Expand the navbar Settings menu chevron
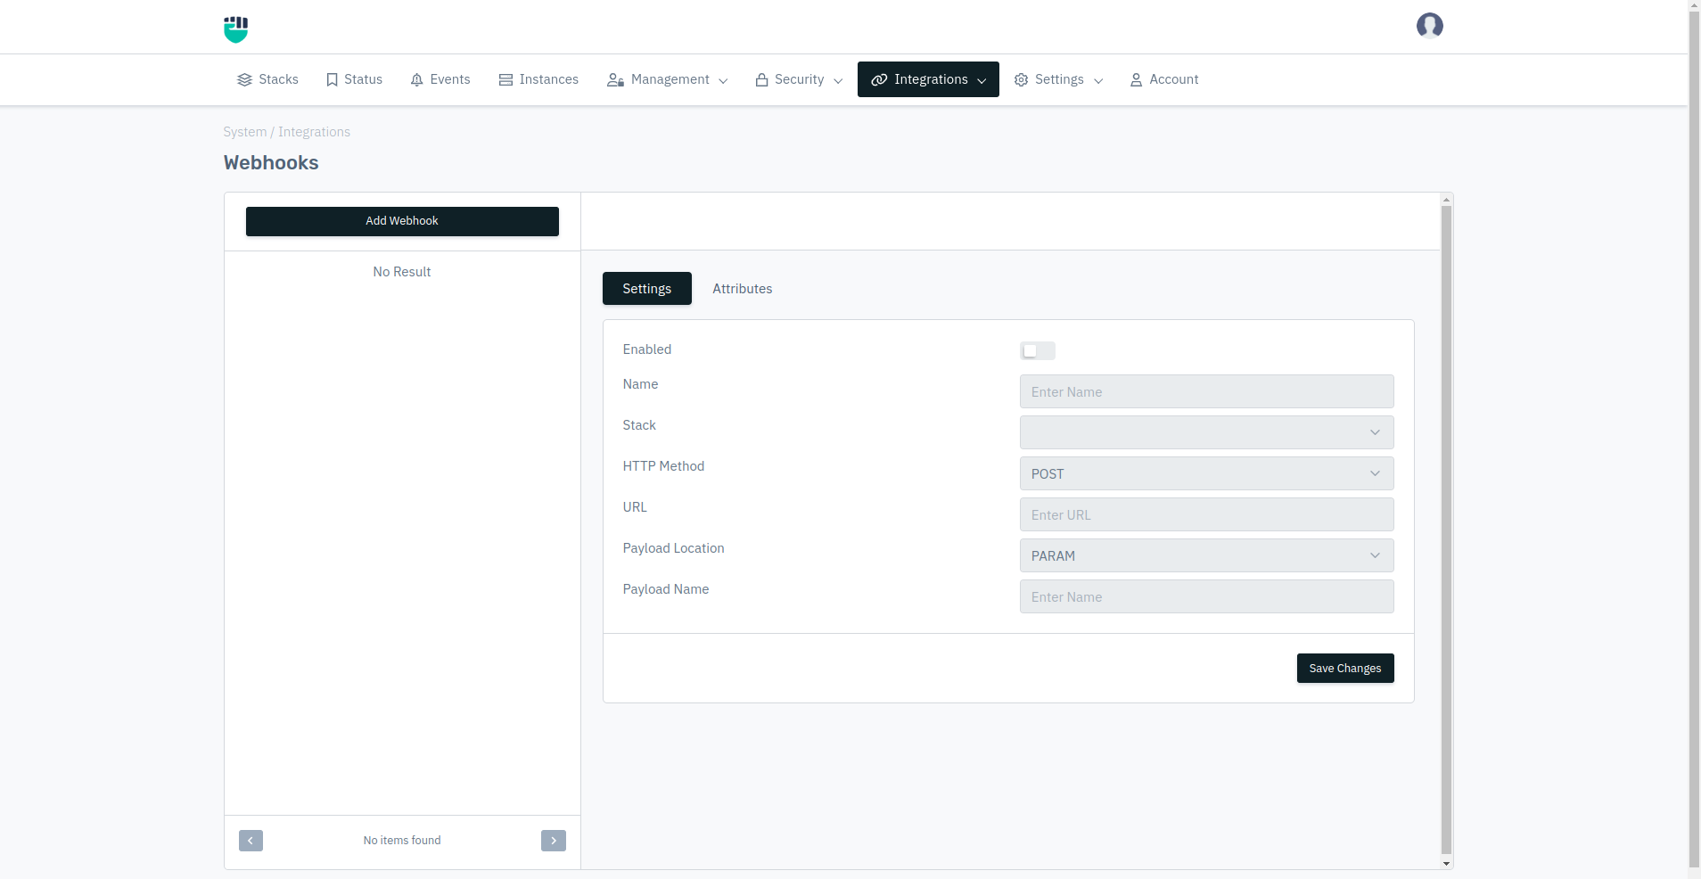The width and height of the screenshot is (1701, 879). 1098,81
